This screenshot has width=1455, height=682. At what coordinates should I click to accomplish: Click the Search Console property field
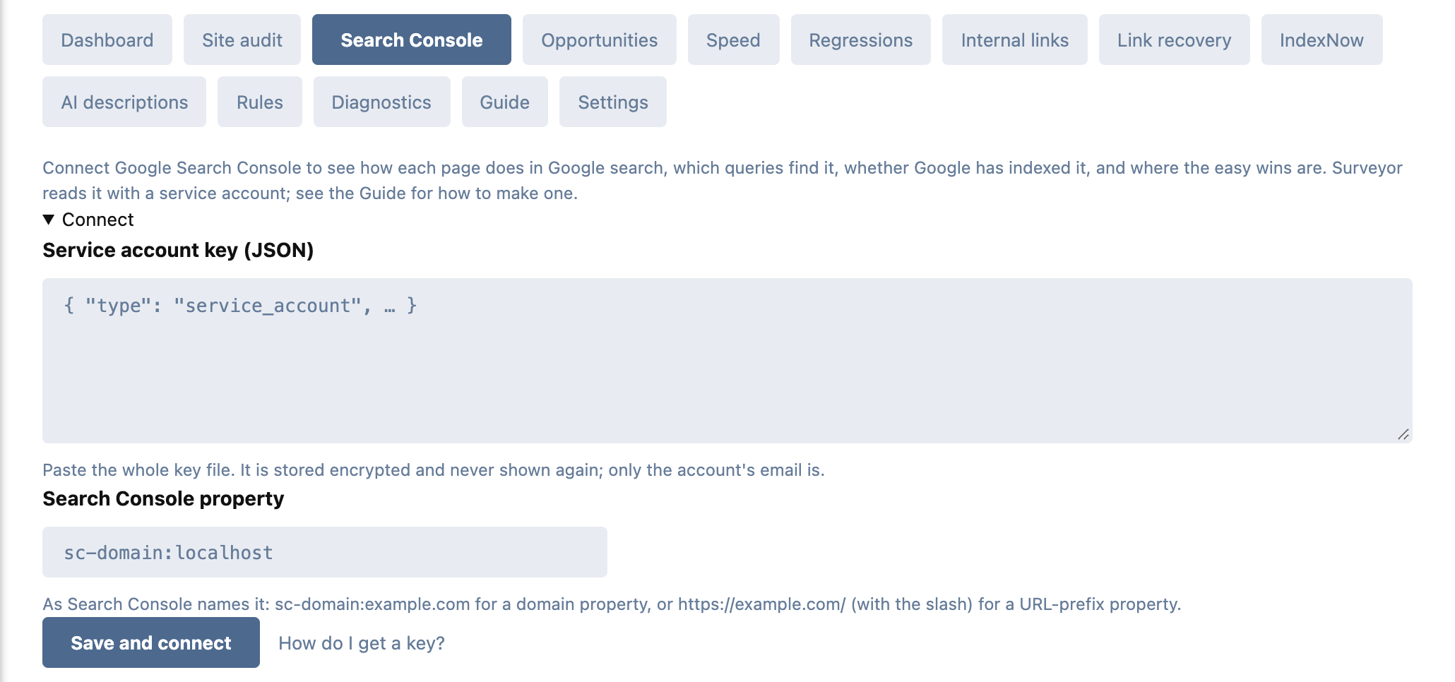[x=325, y=552]
